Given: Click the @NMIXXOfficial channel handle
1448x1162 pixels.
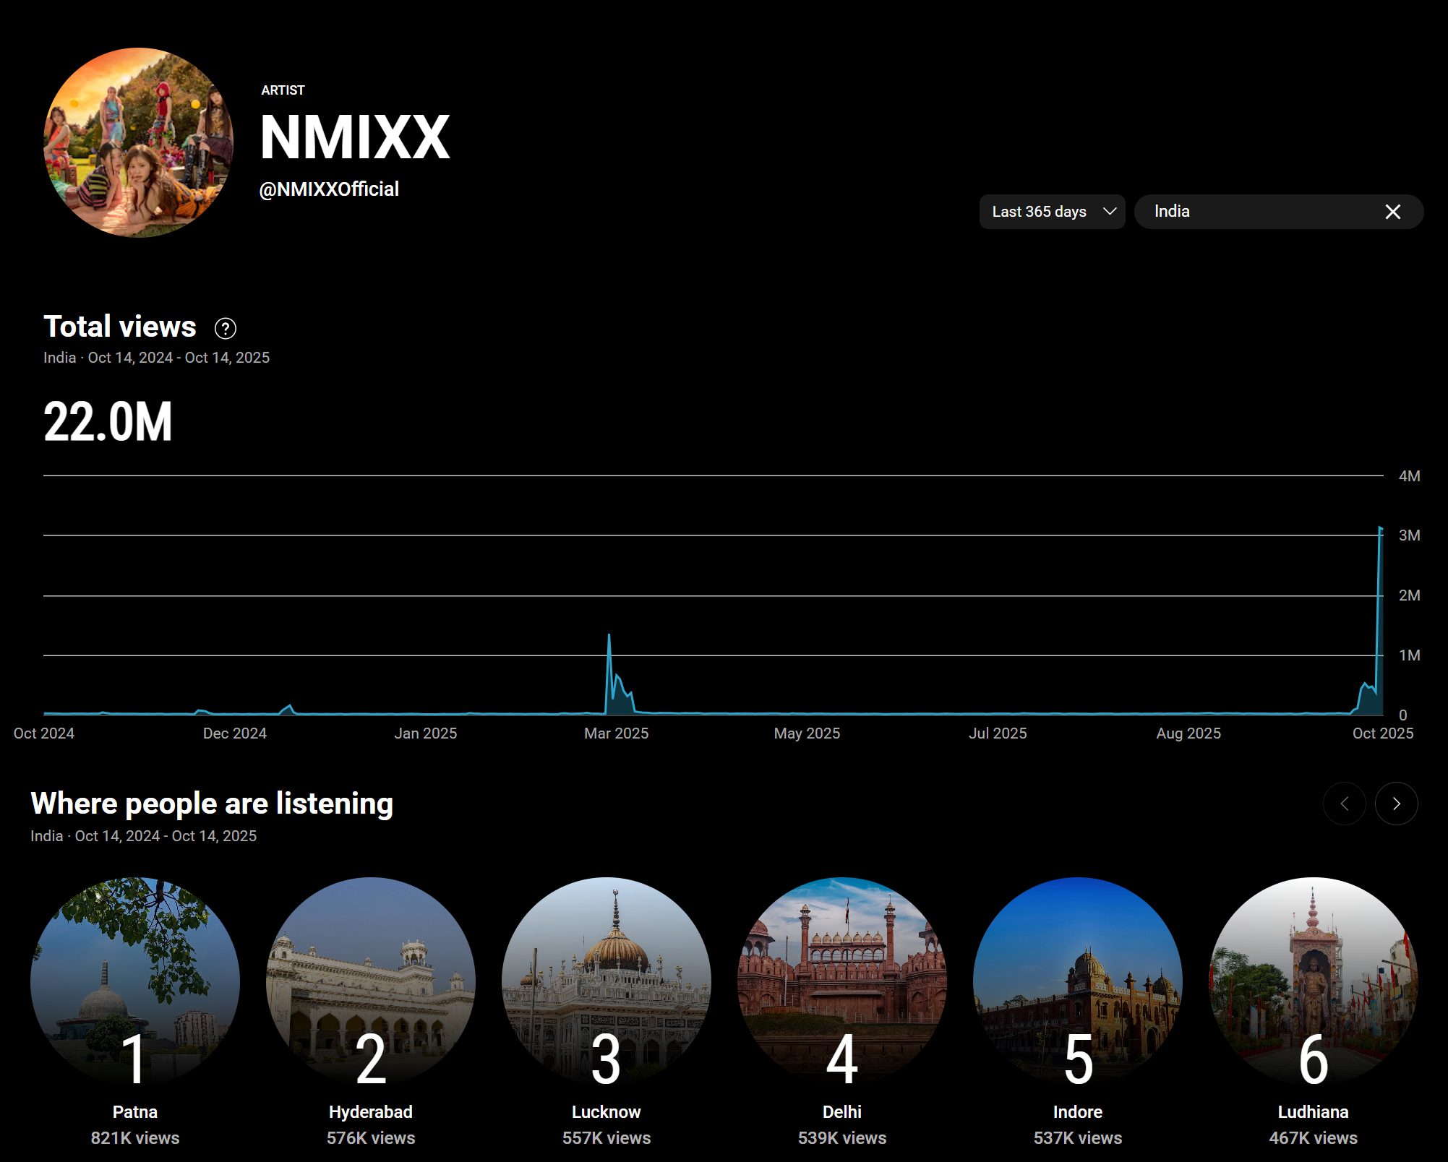Looking at the screenshot, I should (x=329, y=189).
